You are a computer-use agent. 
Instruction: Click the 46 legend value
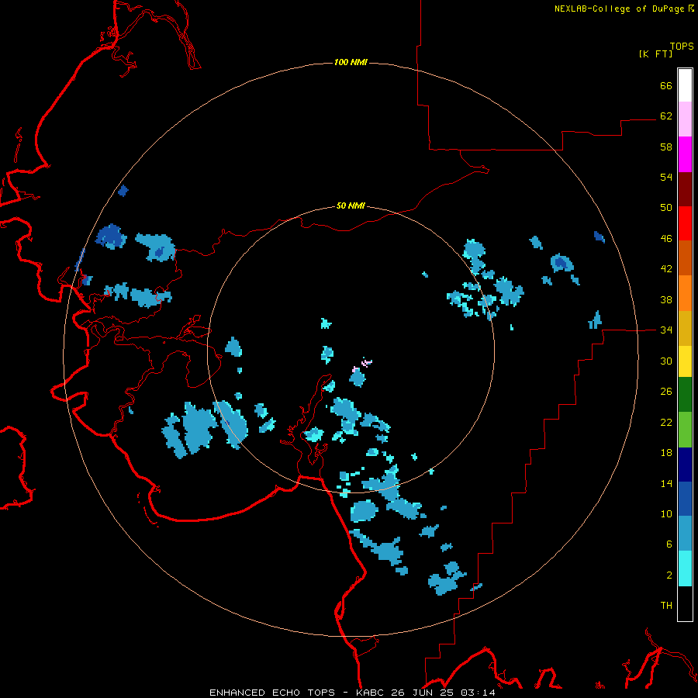(x=666, y=239)
